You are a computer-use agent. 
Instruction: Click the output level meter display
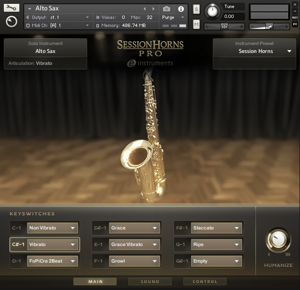[x=269, y=12]
